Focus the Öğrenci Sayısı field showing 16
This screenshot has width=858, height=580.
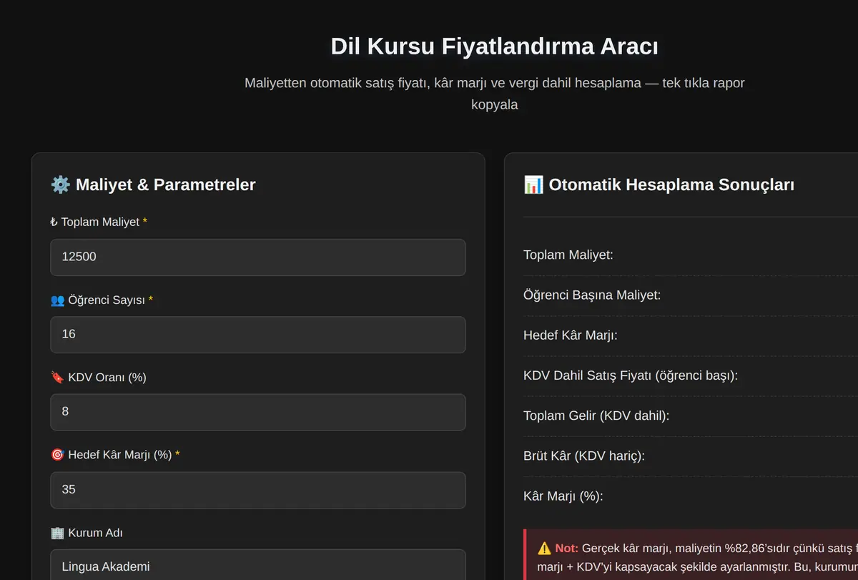[x=258, y=335]
